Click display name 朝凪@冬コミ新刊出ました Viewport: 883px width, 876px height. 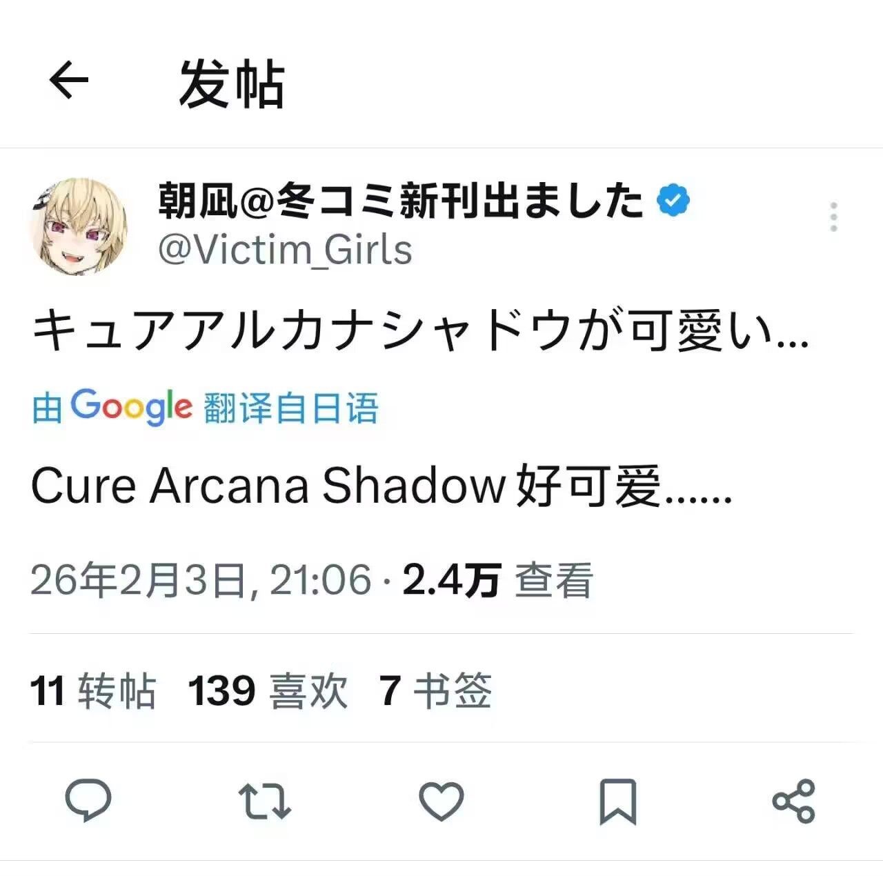(401, 201)
